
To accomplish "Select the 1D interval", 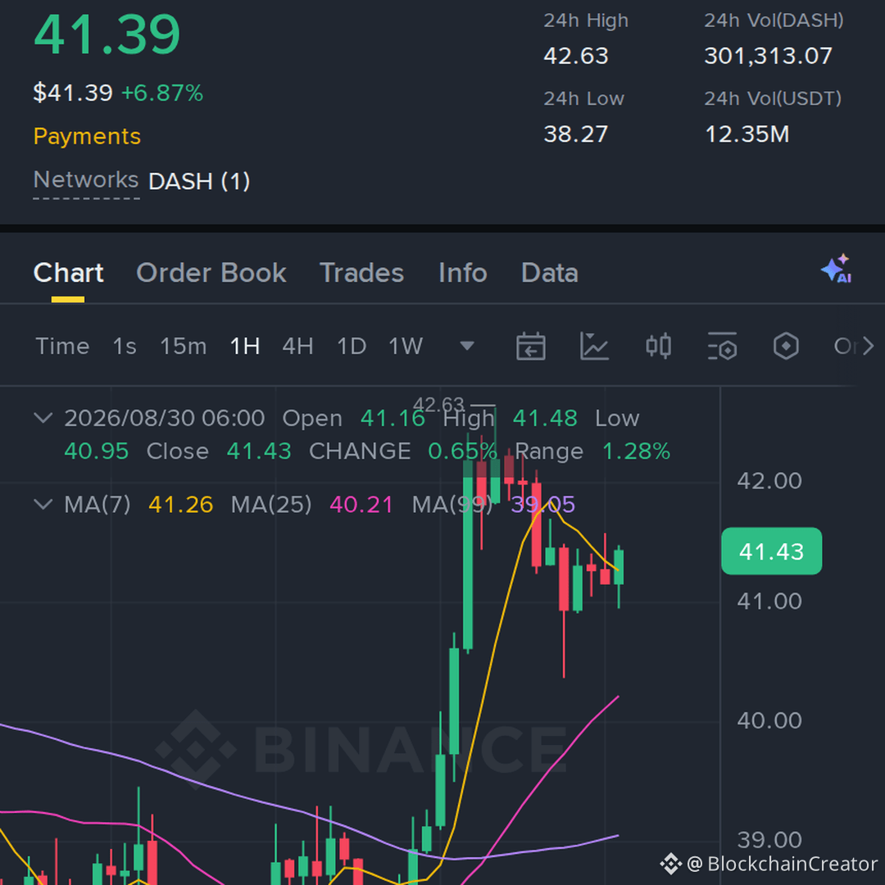I will [x=352, y=346].
